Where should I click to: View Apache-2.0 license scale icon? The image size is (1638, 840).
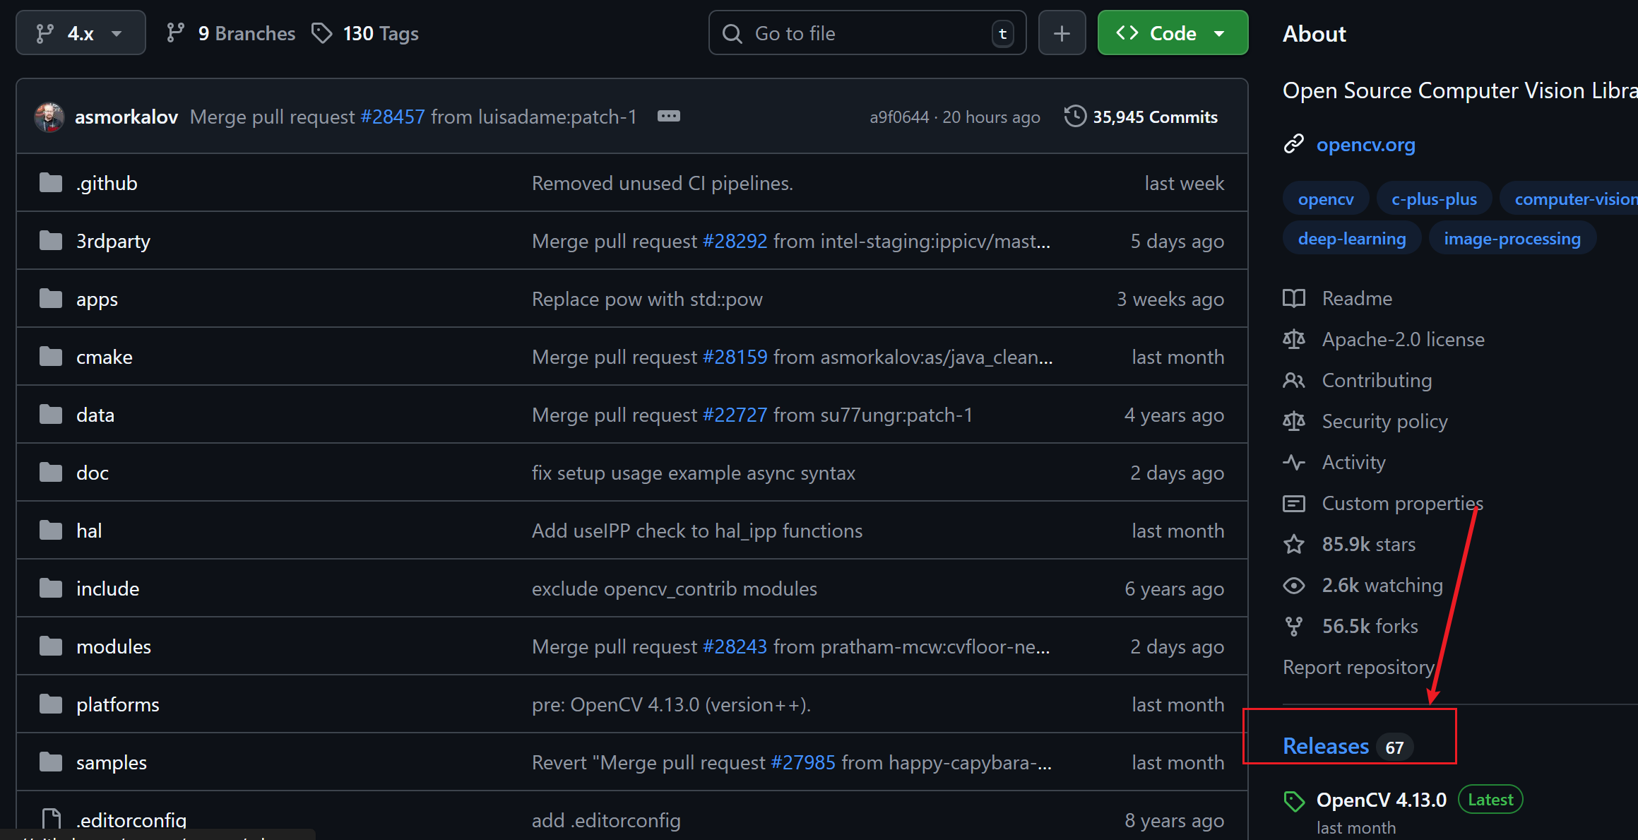[x=1294, y=339]
